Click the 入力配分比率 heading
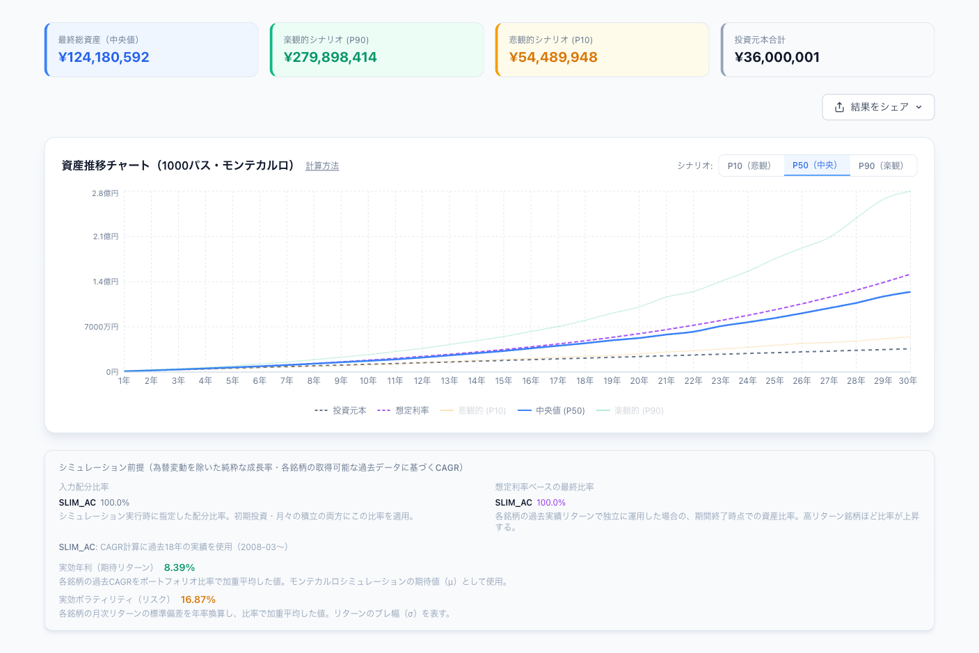Viewport: 979px width, 653px height. [83, 487]
